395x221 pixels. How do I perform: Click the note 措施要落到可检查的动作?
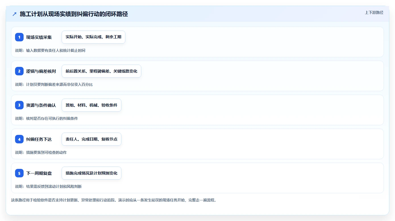click(46, 152)
